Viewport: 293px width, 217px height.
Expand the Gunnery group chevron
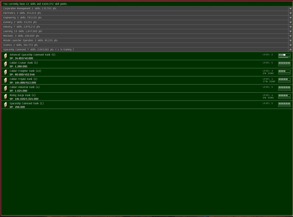pyautogui.click(x=290, y=22)
